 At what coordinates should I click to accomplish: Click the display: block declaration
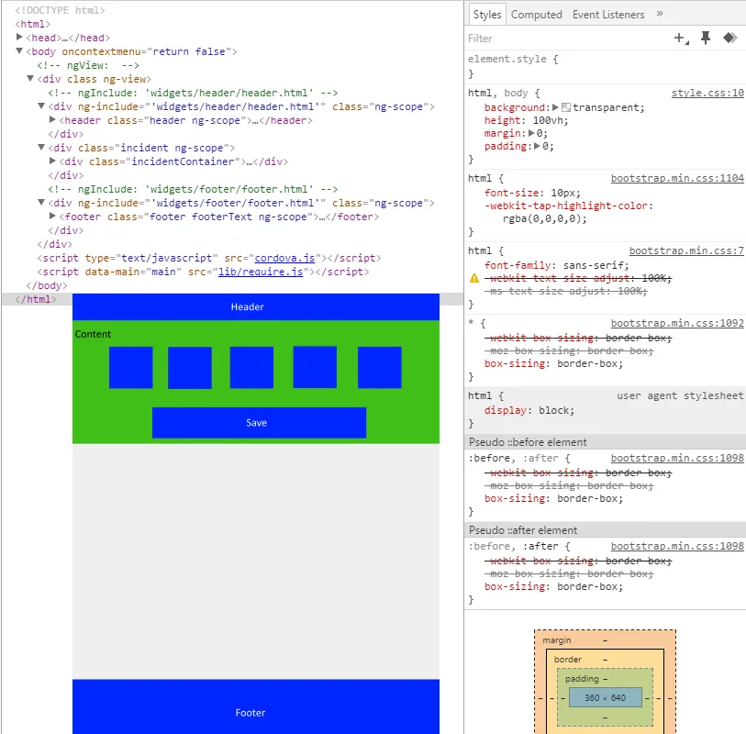pos(529,410)
